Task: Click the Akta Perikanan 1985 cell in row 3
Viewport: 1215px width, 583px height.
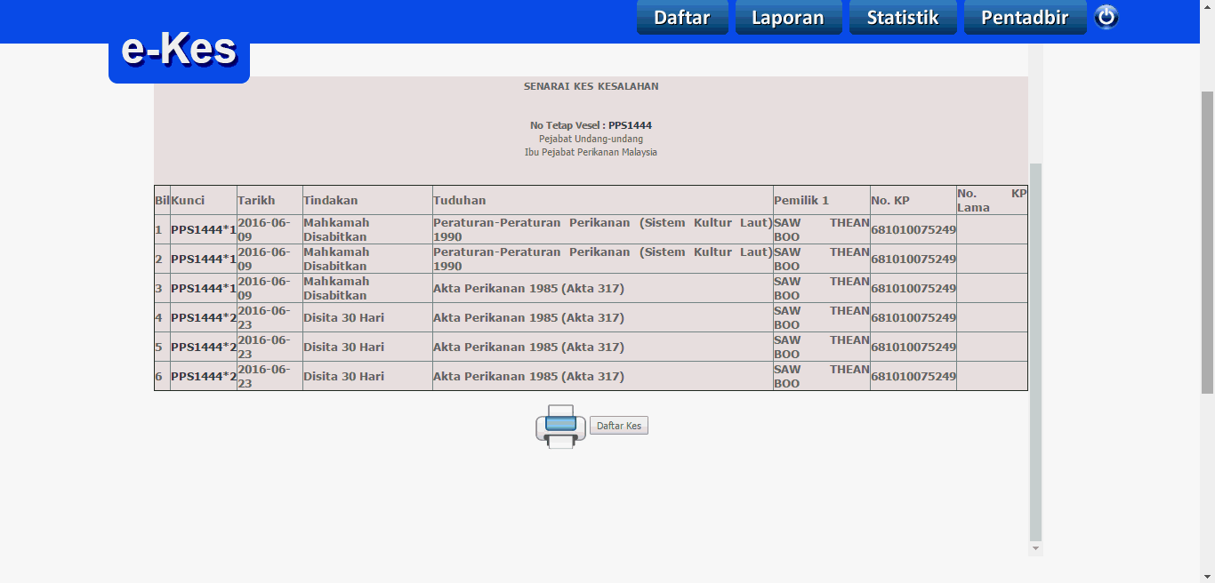Action: click(528, 288)
